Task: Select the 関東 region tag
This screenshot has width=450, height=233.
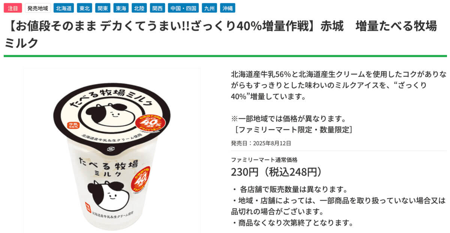Action: pyautogui.click(x=102, y=8)
